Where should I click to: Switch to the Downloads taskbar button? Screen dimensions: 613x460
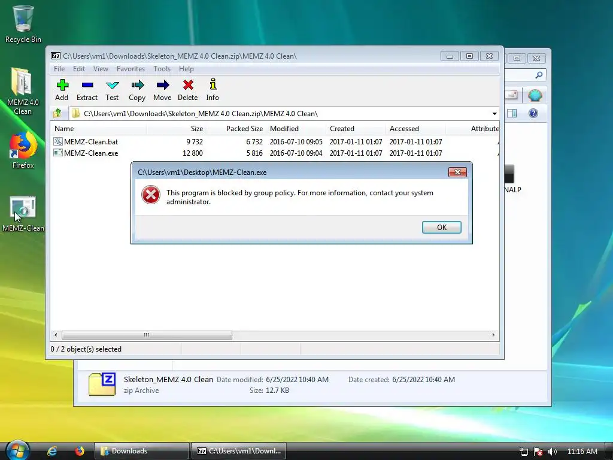[141, 451]
